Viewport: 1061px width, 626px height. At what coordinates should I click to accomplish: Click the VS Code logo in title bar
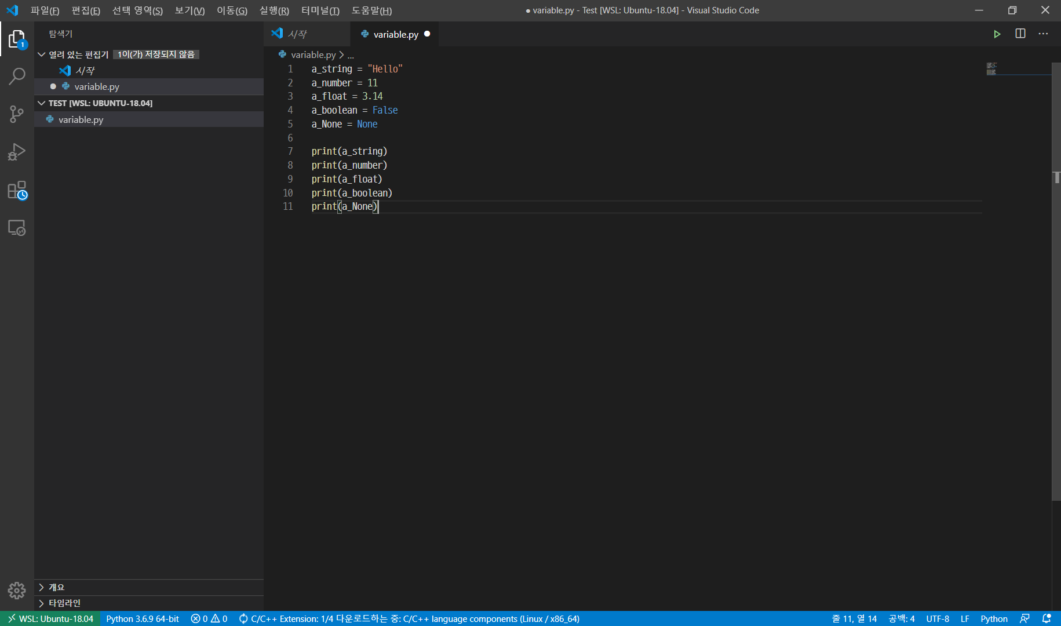tap(12, 10)
